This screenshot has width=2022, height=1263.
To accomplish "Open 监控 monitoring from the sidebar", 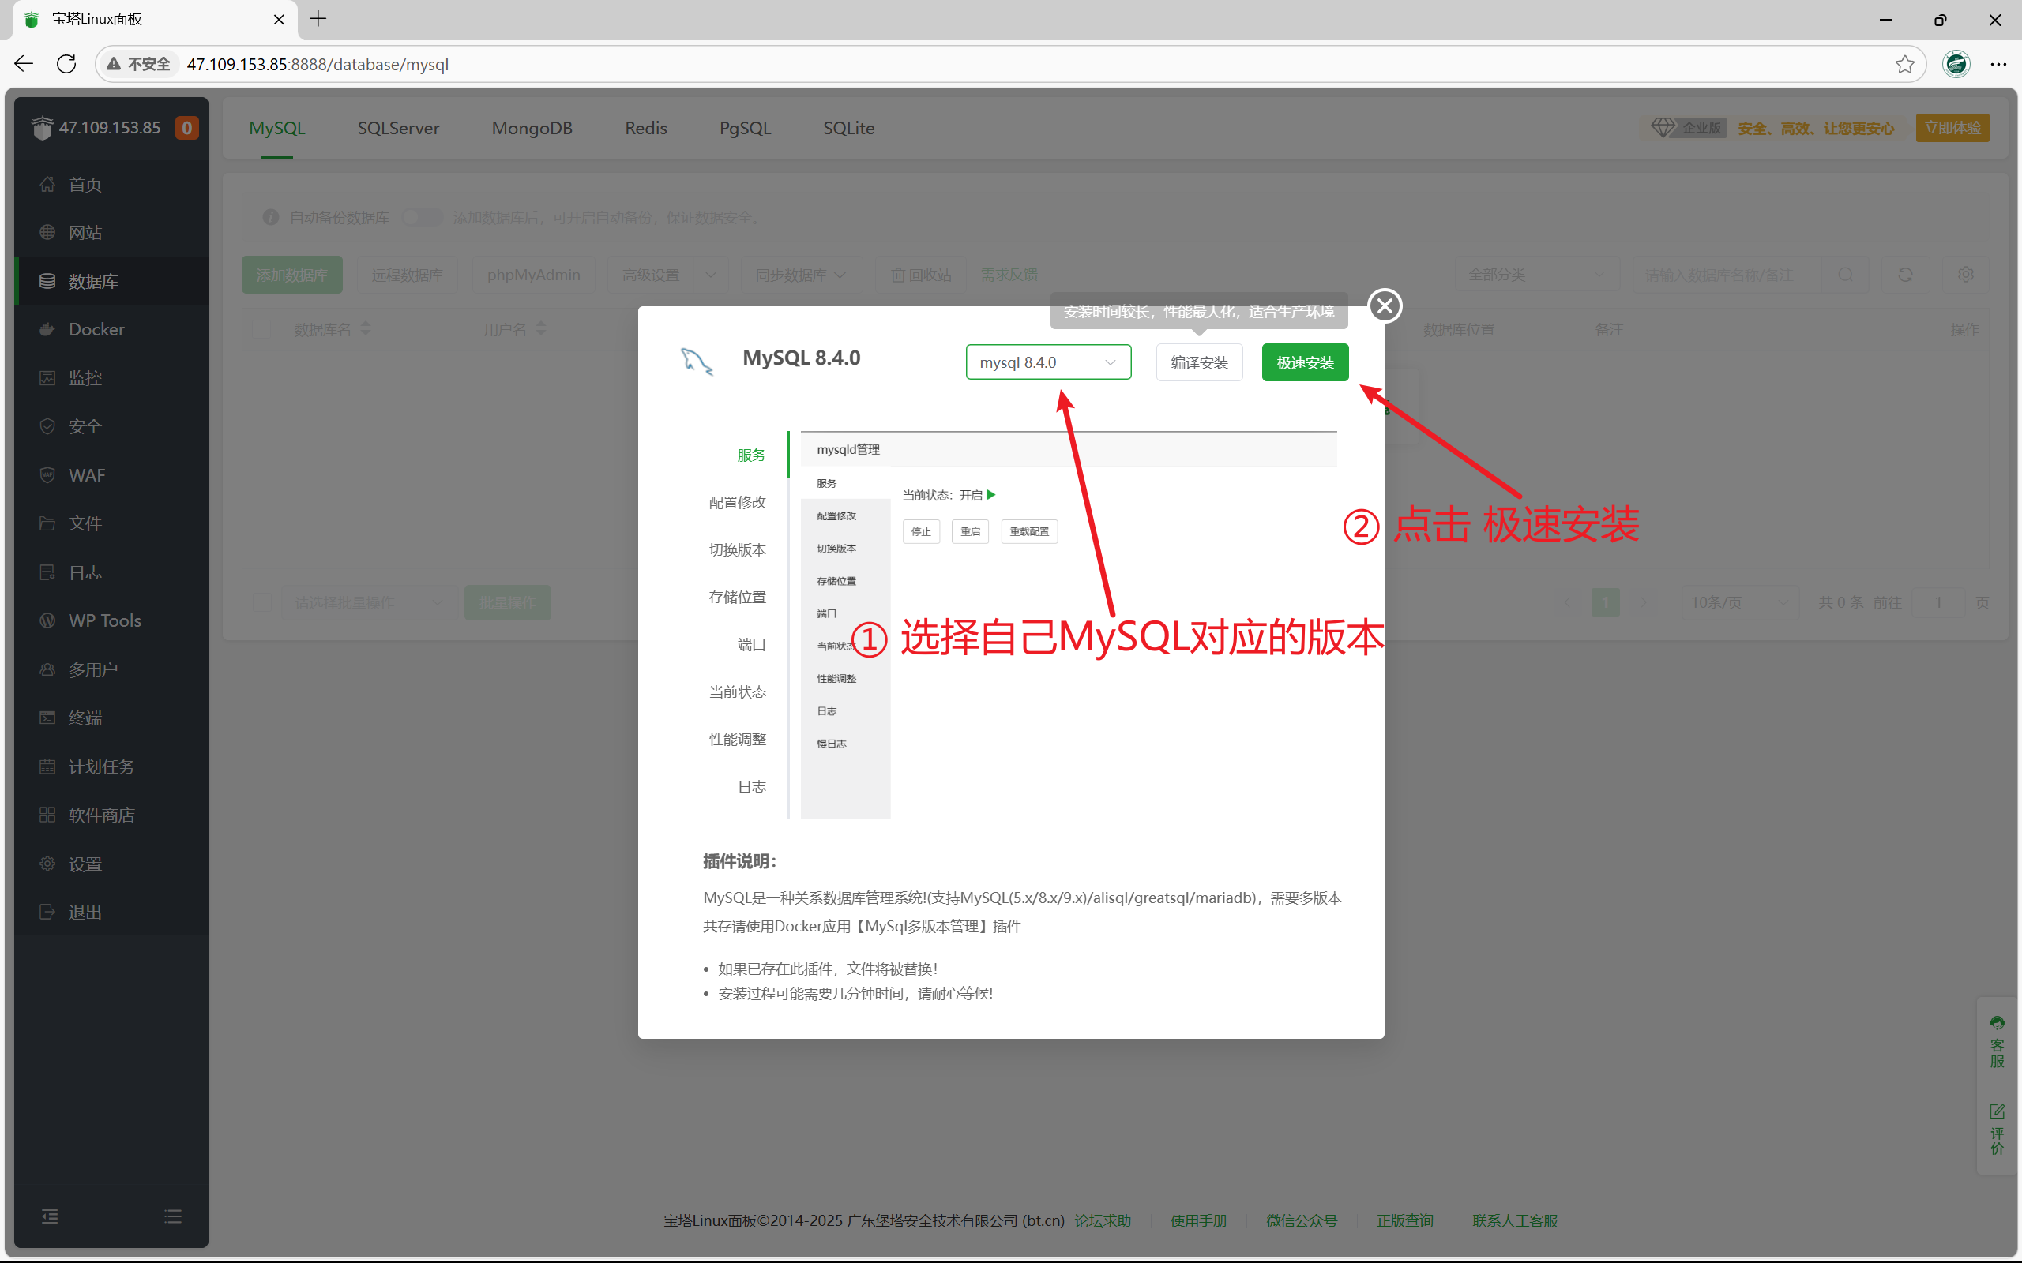I will click(85, 377).
